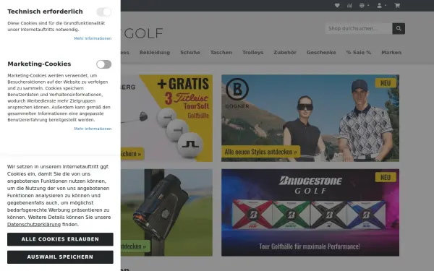
Task: Follow the Datenschutzerklärung link
Action: (34, 225)
